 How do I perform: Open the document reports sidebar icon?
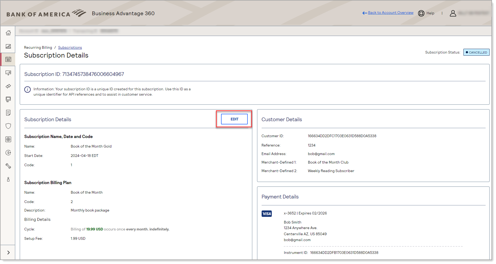tap(8, 113)
